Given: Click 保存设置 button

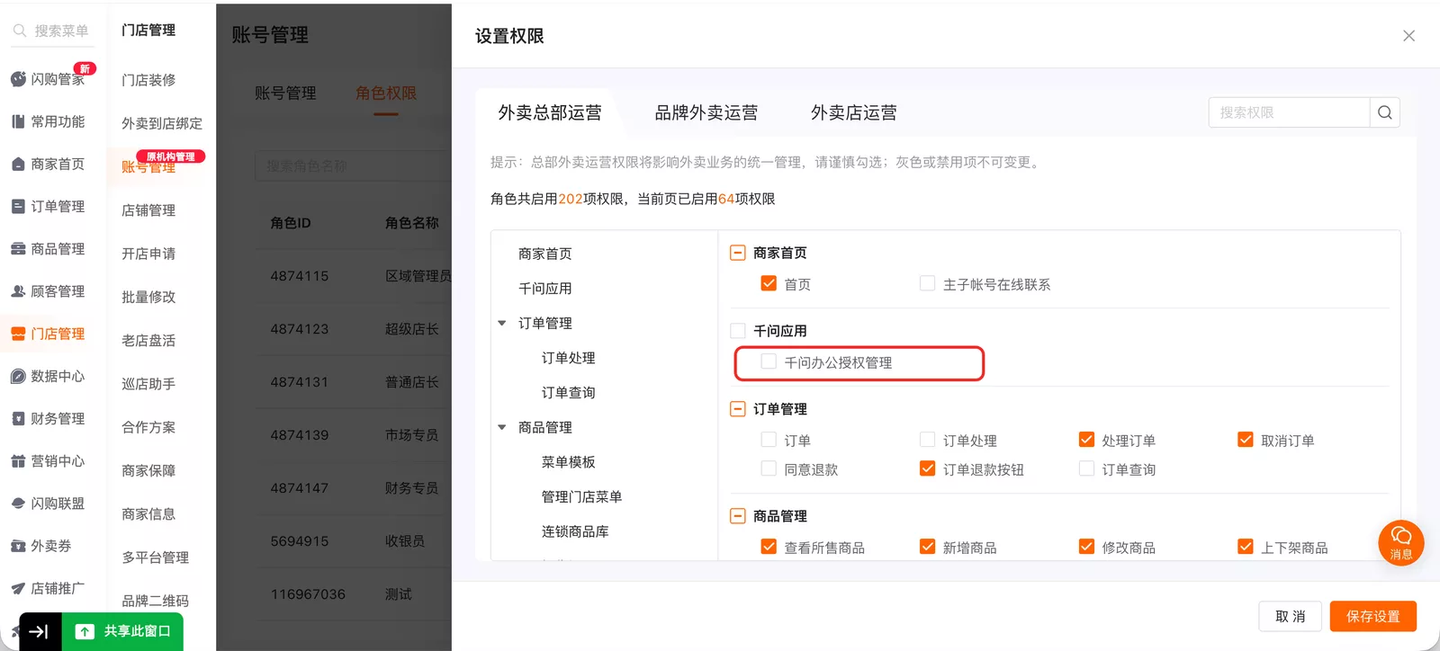Looking at the screenshot, I should (1373, 616).
